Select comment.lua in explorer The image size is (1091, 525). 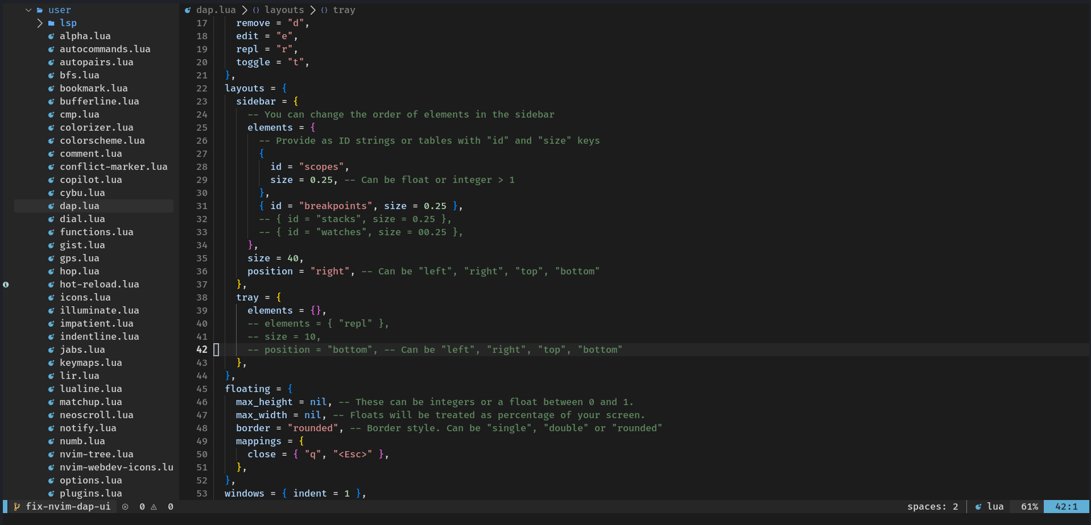[x=91, y=154]
